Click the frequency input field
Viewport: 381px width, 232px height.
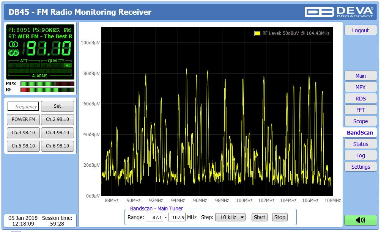(x=23, y=106)
